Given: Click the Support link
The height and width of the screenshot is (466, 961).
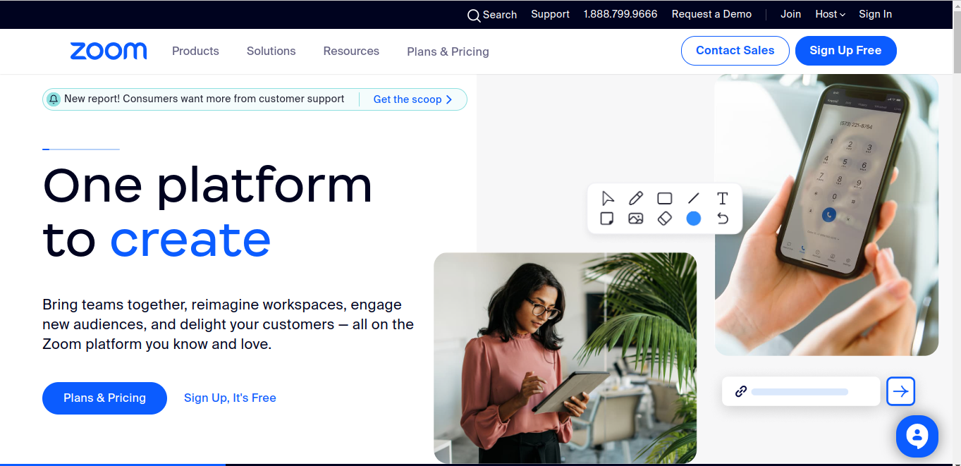Looking at the screenshot, I should click(x=550, y=14).
